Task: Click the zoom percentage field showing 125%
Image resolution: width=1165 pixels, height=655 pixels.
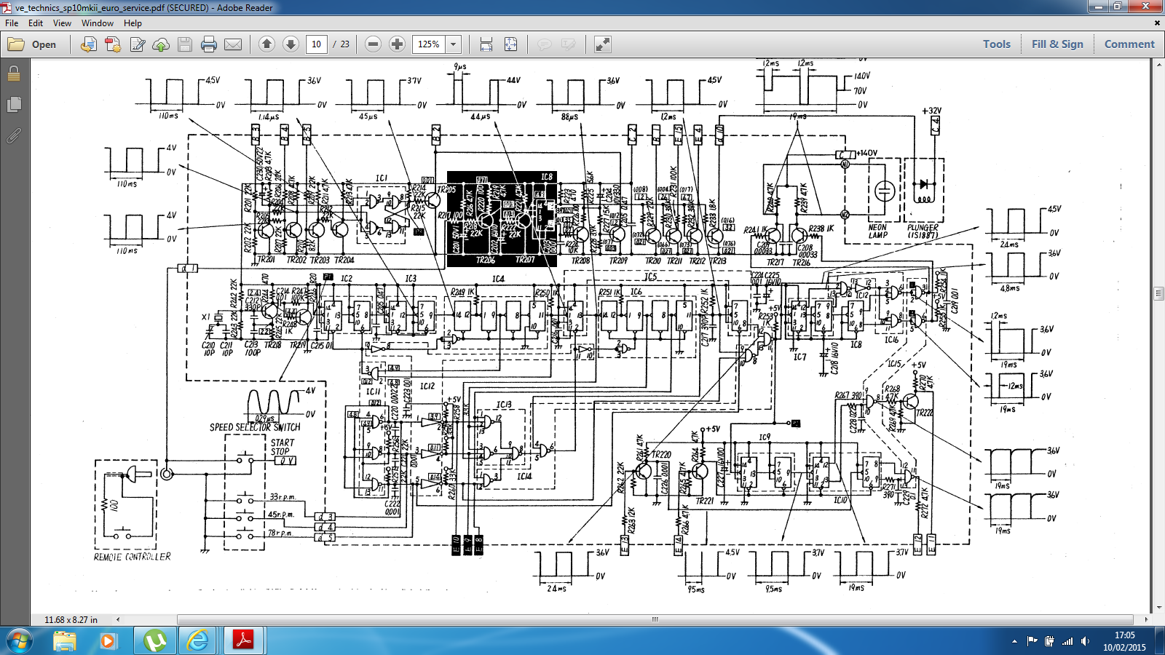Action: tap(429, 44)
